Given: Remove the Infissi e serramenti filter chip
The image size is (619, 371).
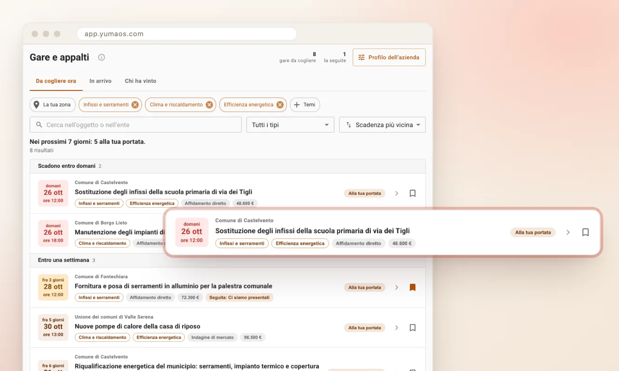Looking at the screenshot, I should (135, 105).
